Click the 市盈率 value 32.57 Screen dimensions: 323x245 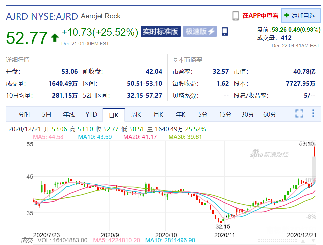click(221, 72)
